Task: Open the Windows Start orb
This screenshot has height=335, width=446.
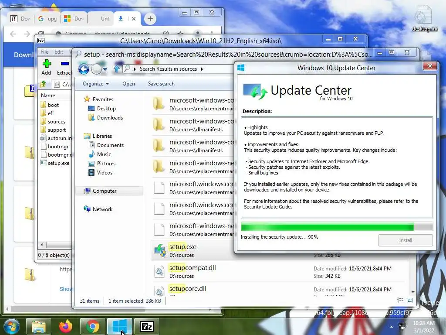Action: 11,326
